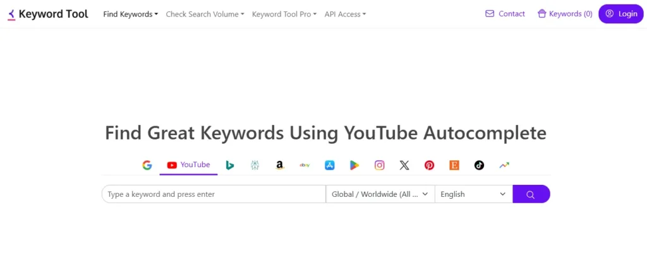Screen dimensions: 647x272
Task: Pick the Instagram keyword icon
Action: tap(379, 165)
